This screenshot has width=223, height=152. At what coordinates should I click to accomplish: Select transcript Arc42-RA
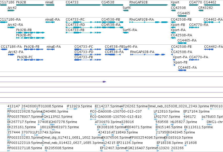coord(11,27)
